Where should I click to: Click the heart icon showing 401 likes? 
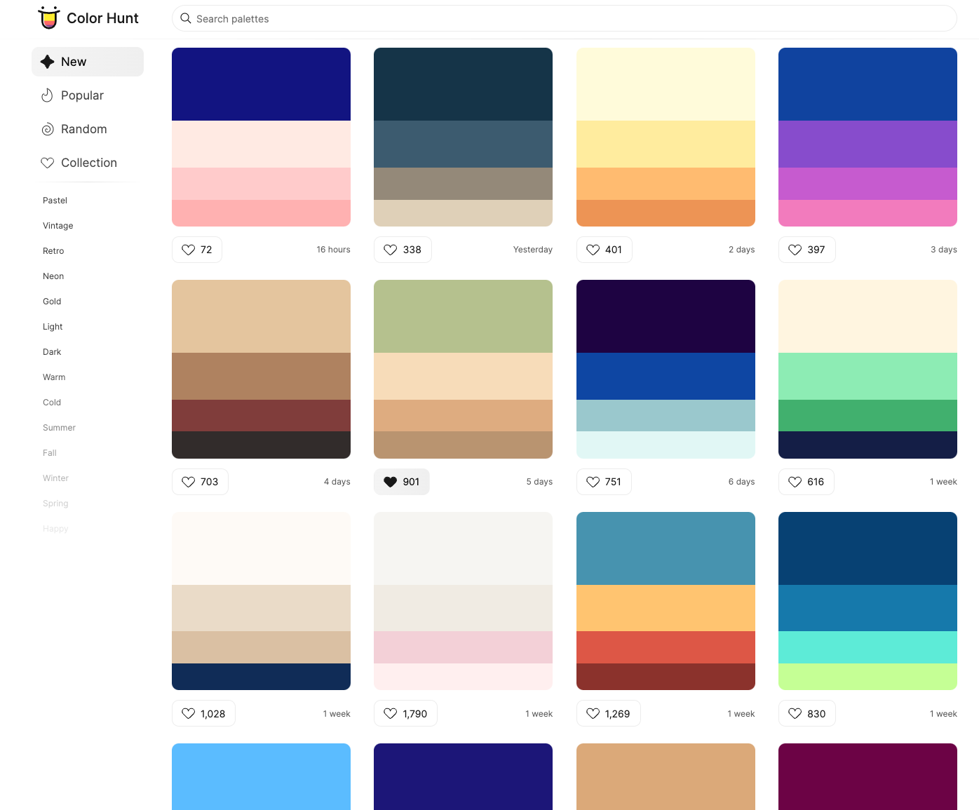(x=594, y=250)
